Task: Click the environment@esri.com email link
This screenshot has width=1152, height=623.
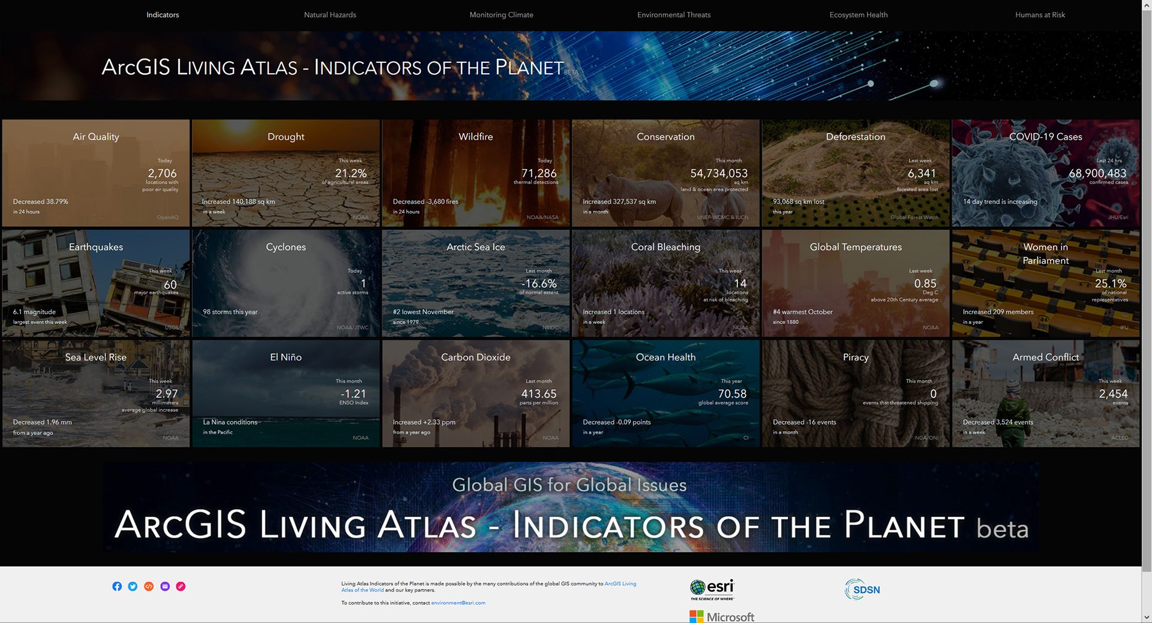Action: (x=459, y=603)
